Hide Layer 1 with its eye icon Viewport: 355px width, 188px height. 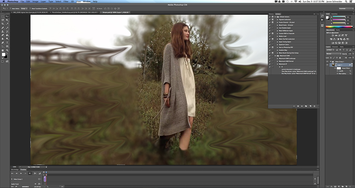click(327, 65)
